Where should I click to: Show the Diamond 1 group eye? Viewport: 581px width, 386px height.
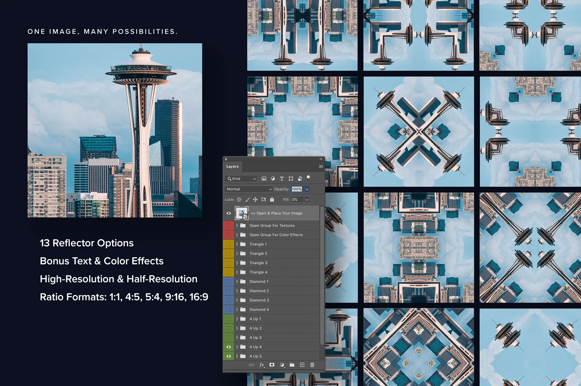(229, 281)
